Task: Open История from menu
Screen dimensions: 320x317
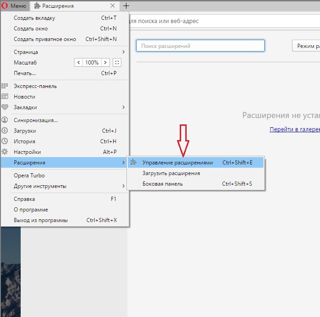Action: coord(65,141)
